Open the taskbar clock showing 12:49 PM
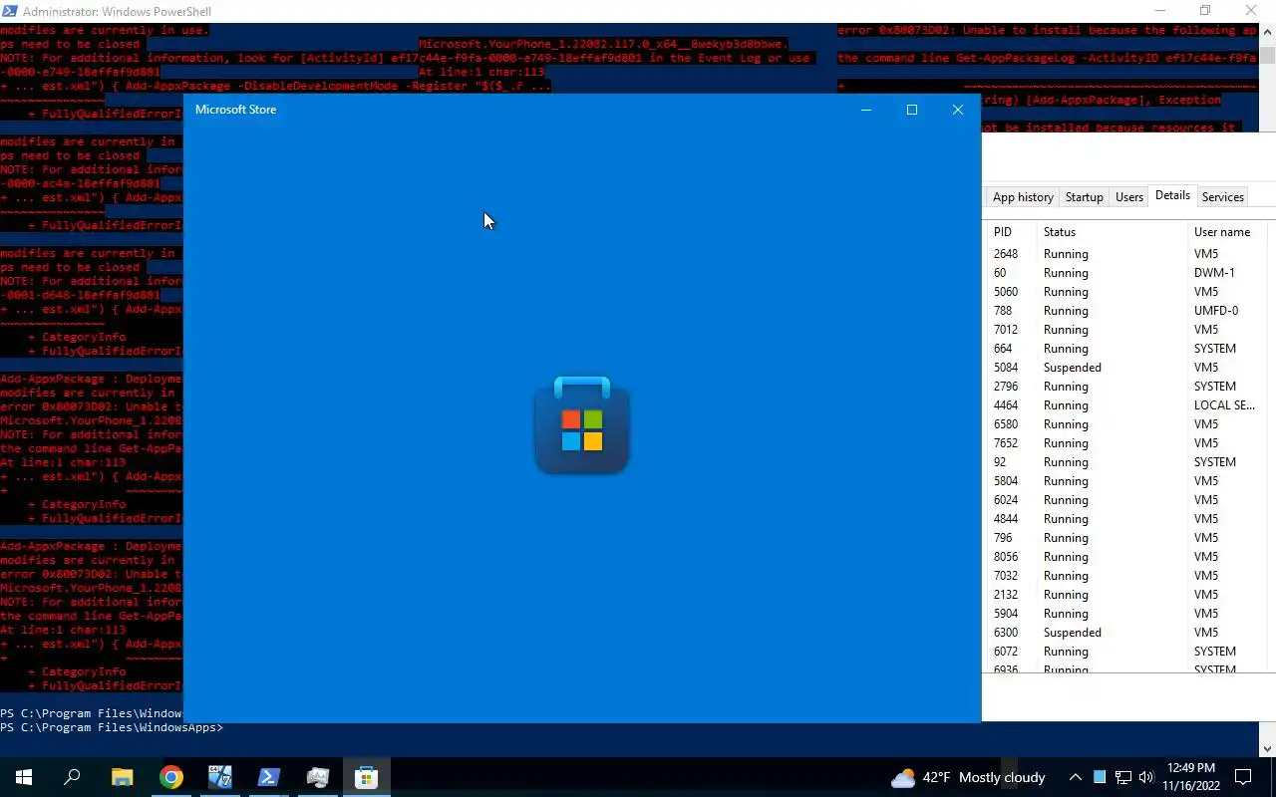Viewport: 1276px width, 797px height. click(x=1191, y=777)
